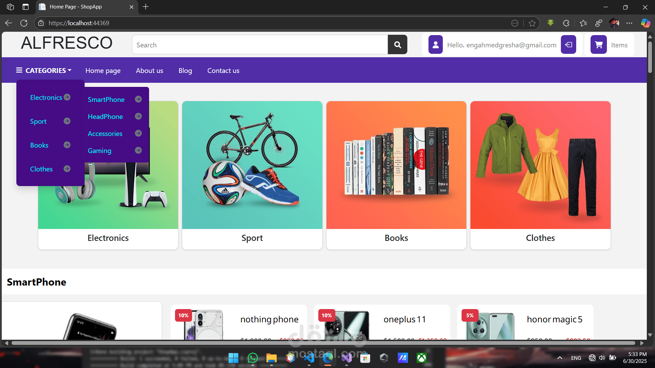Click arrow icon beside Gaming
Viewport: 655px width, 368px height.
(x=138, y=150)
